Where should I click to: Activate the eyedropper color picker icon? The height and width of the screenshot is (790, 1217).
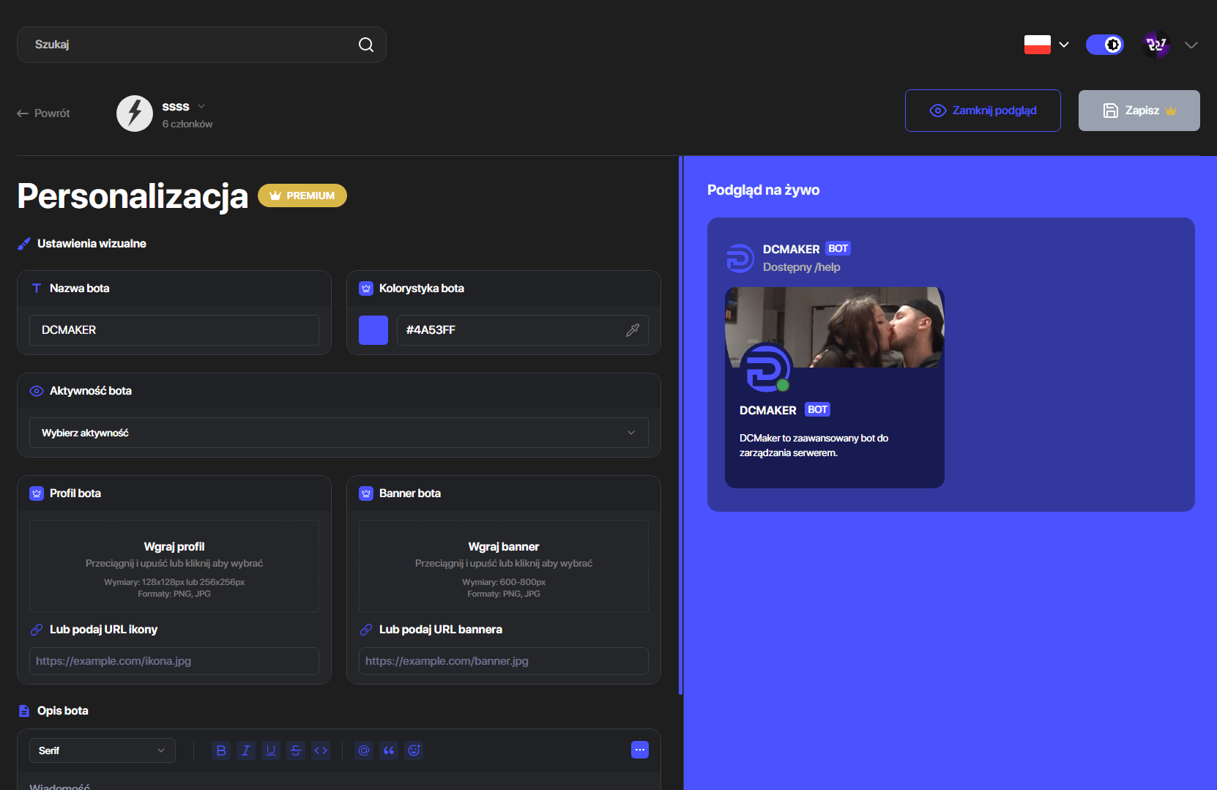[633, 330]
